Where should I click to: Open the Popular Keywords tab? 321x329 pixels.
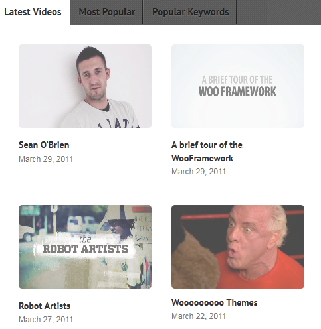coord(190,12)
